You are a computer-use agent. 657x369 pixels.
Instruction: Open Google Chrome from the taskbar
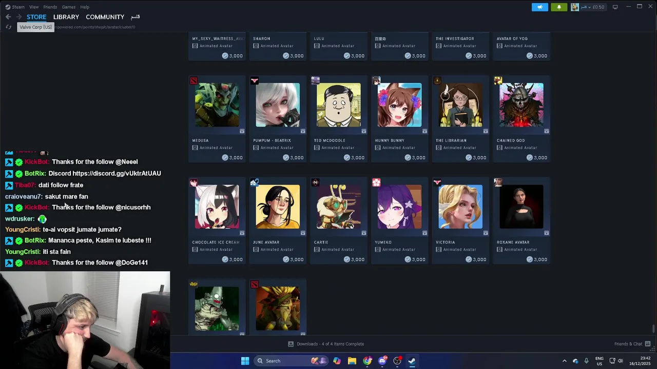pyautogui.click(x=367, y=361)
